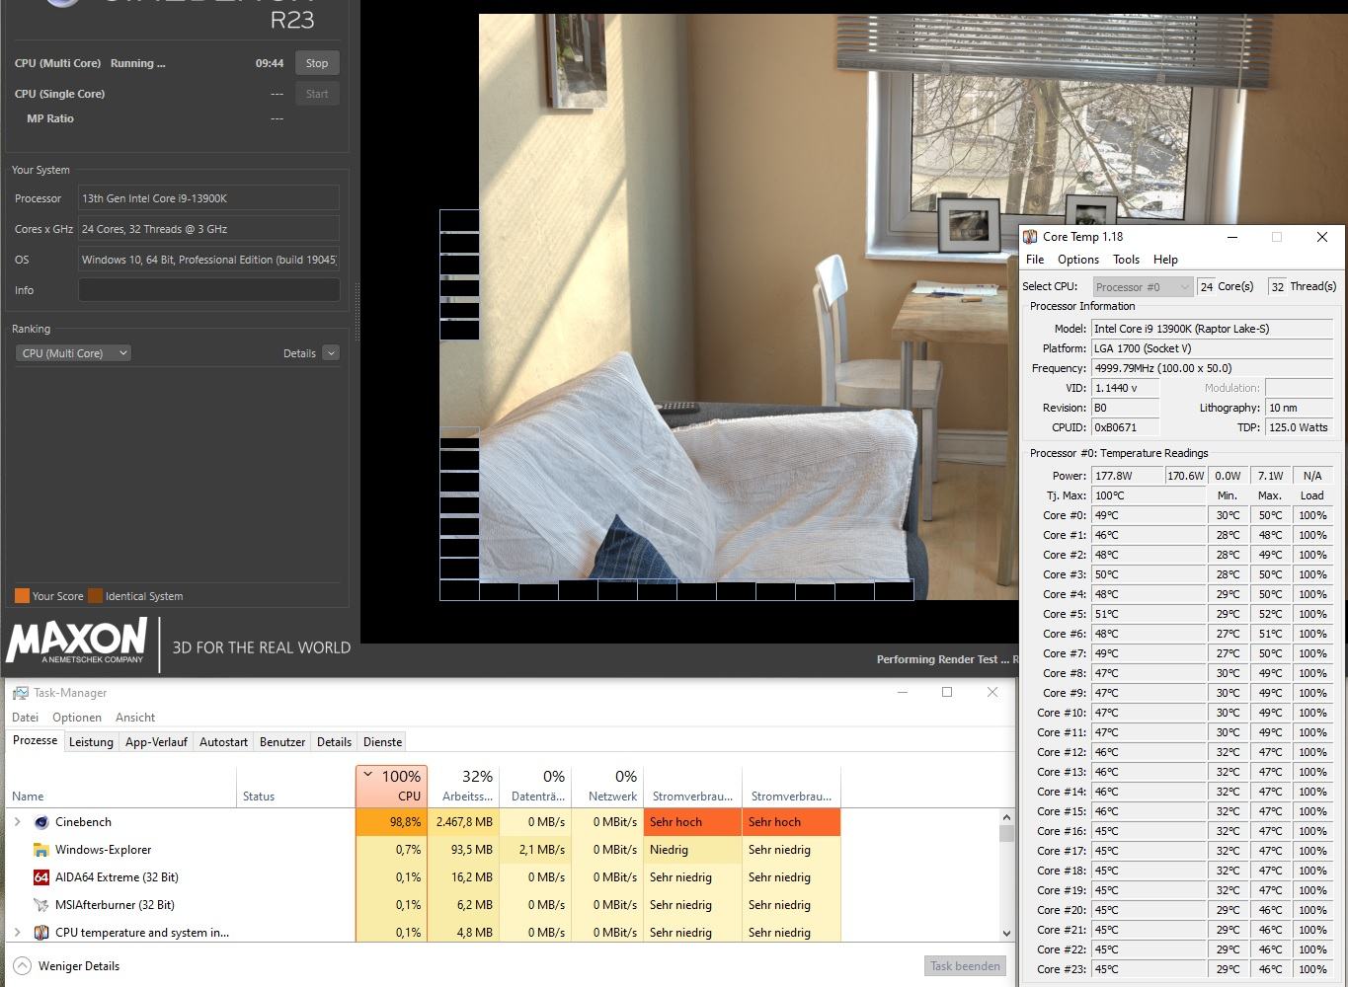Switch to the Leistung tab
1348x987 pixels.
coord(91,742)
